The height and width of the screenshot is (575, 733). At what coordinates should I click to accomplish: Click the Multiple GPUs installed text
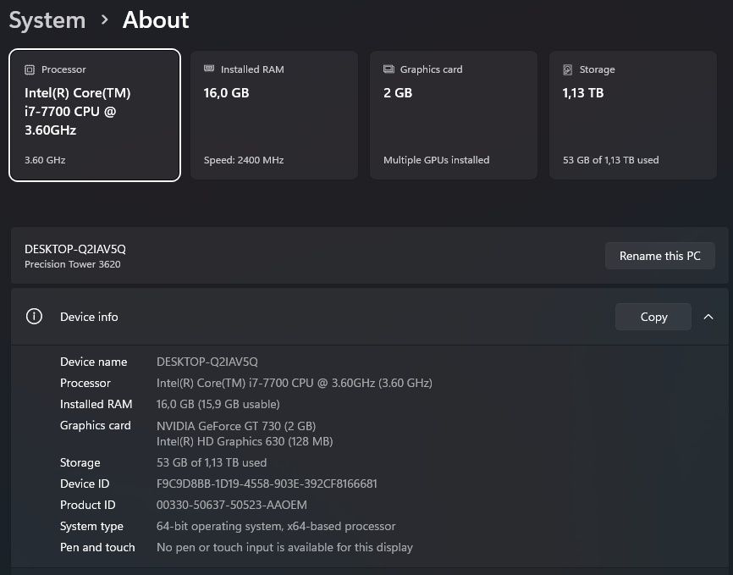pyautogui.click(x=436, y=160)
